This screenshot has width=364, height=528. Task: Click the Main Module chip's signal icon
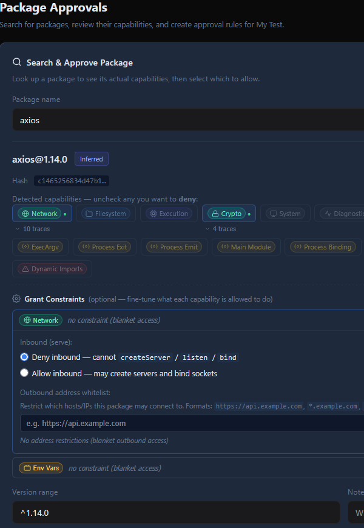225,247
